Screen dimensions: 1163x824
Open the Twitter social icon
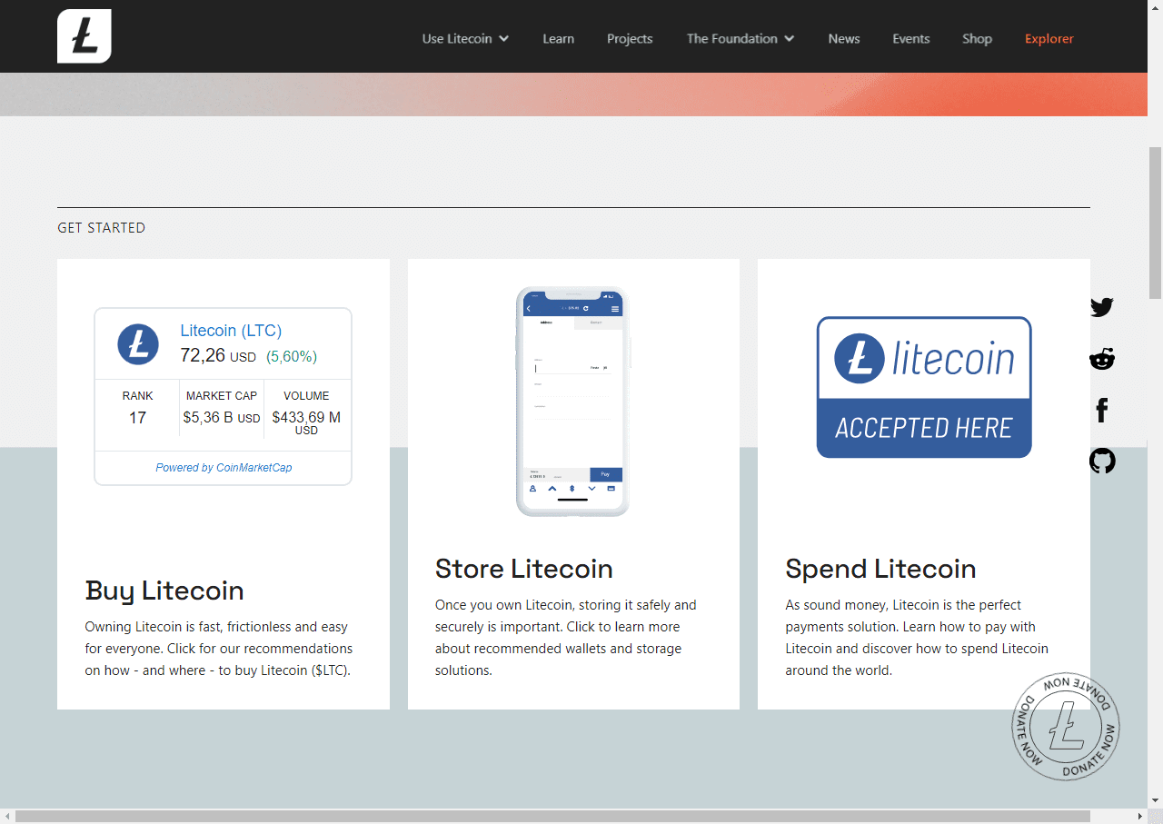[x=1102, y=307]
